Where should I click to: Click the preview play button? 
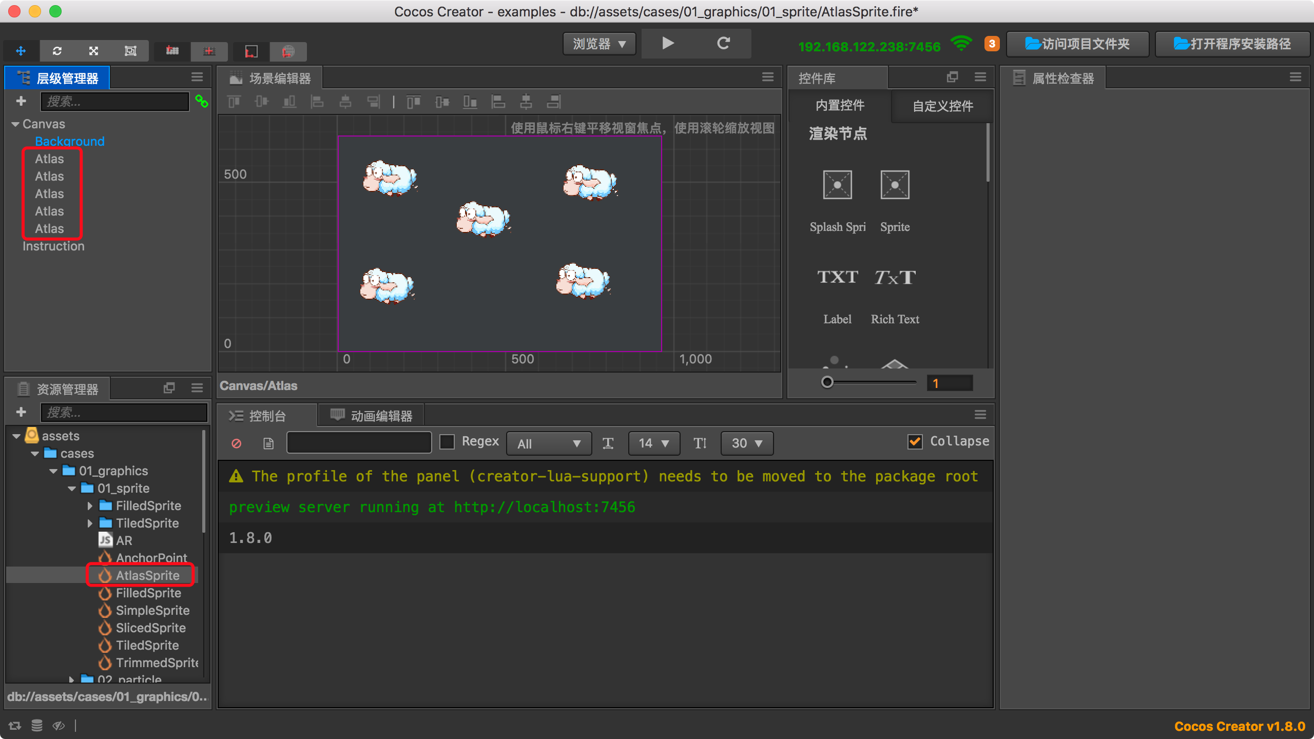tap(667, 44)
